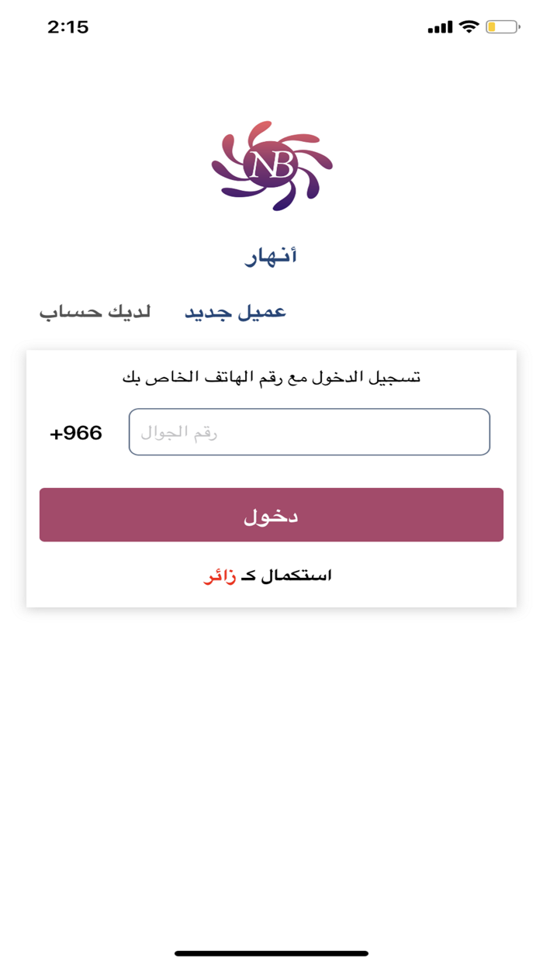
Task: Click the Wi-Fi status icon
Action: (x=469, y=27)
